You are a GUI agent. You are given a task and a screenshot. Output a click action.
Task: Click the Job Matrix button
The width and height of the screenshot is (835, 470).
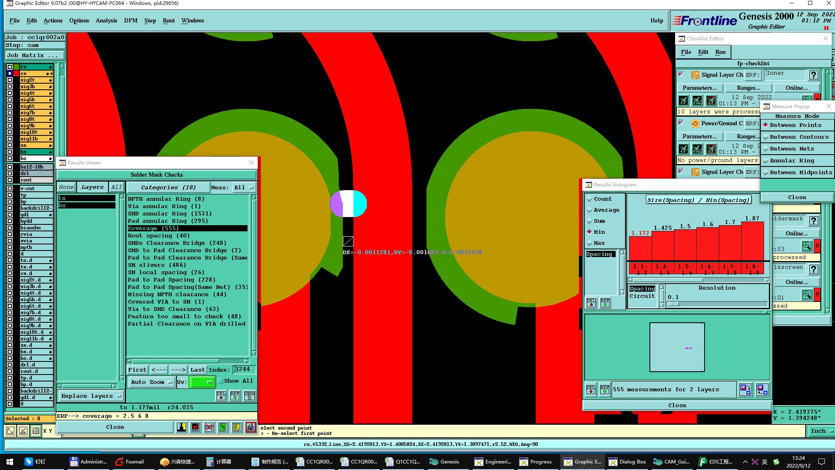point(35,55)
